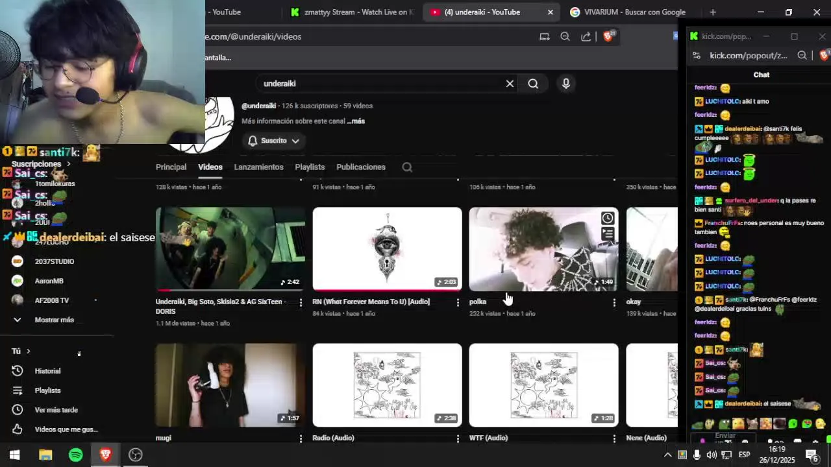Open the notification center in the taskbar
This screenshot has width=831, height=467.
pyautogui.click(x=812, y=455)
